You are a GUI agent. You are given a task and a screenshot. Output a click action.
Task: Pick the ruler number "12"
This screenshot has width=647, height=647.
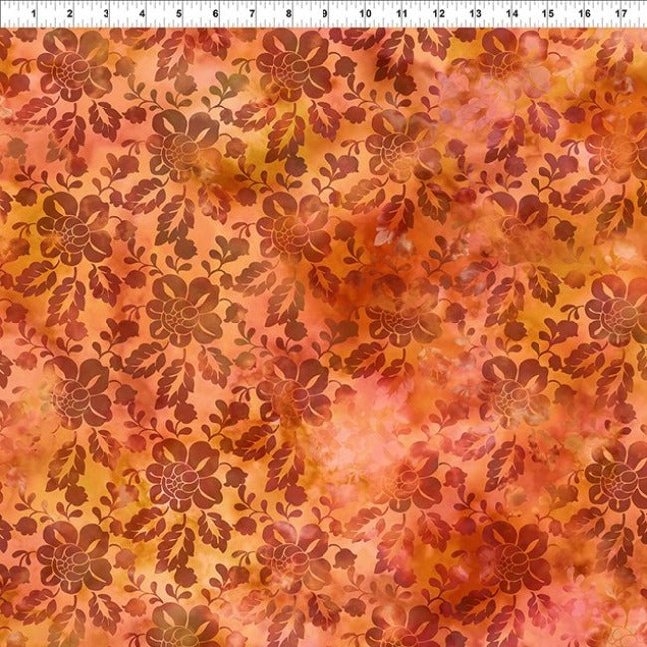coord(439,14)
